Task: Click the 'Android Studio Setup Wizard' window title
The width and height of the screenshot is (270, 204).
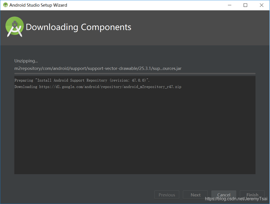Action: (x=38, y=5)
